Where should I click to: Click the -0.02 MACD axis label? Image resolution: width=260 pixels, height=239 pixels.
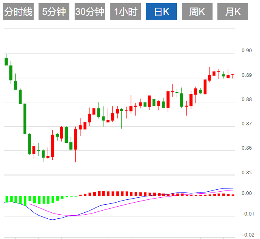click(248, 235)
